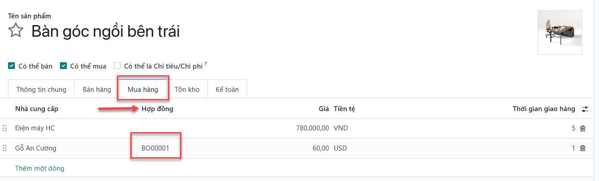
Task: Sort by Nhà cung cấp column header
Action: click(x=37, y=109)
